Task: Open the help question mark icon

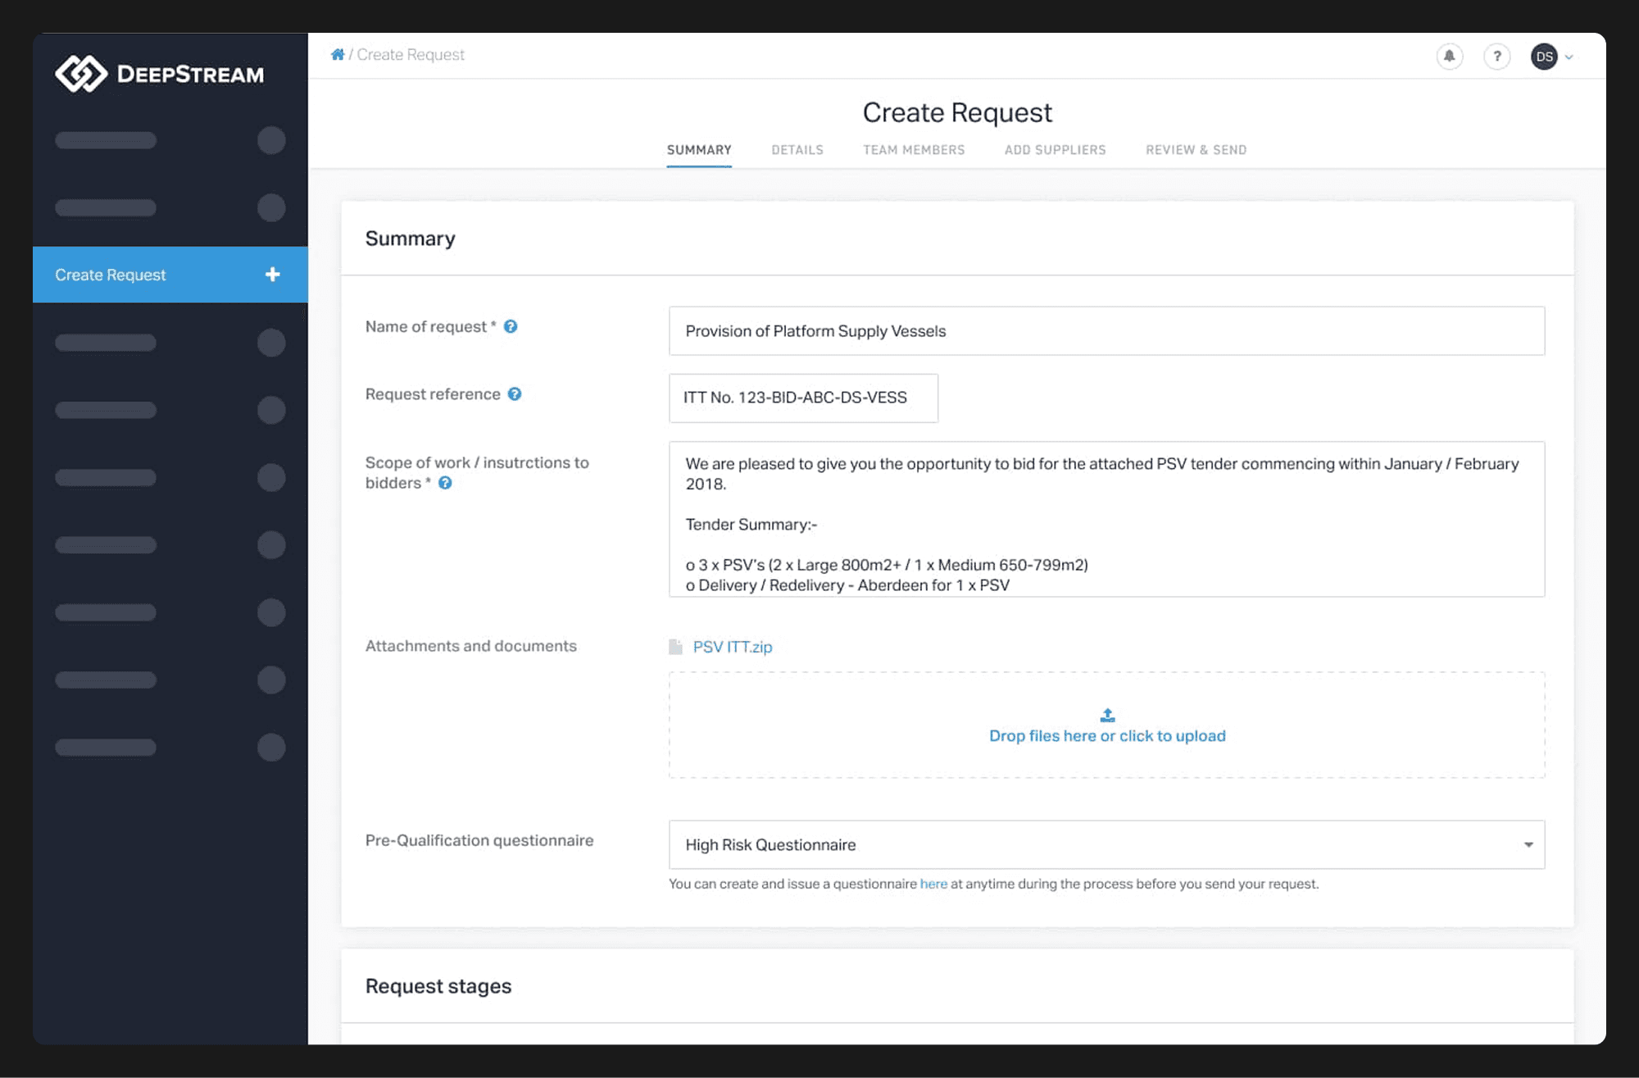Action: pyautogui.click(x=1497, y=57)
